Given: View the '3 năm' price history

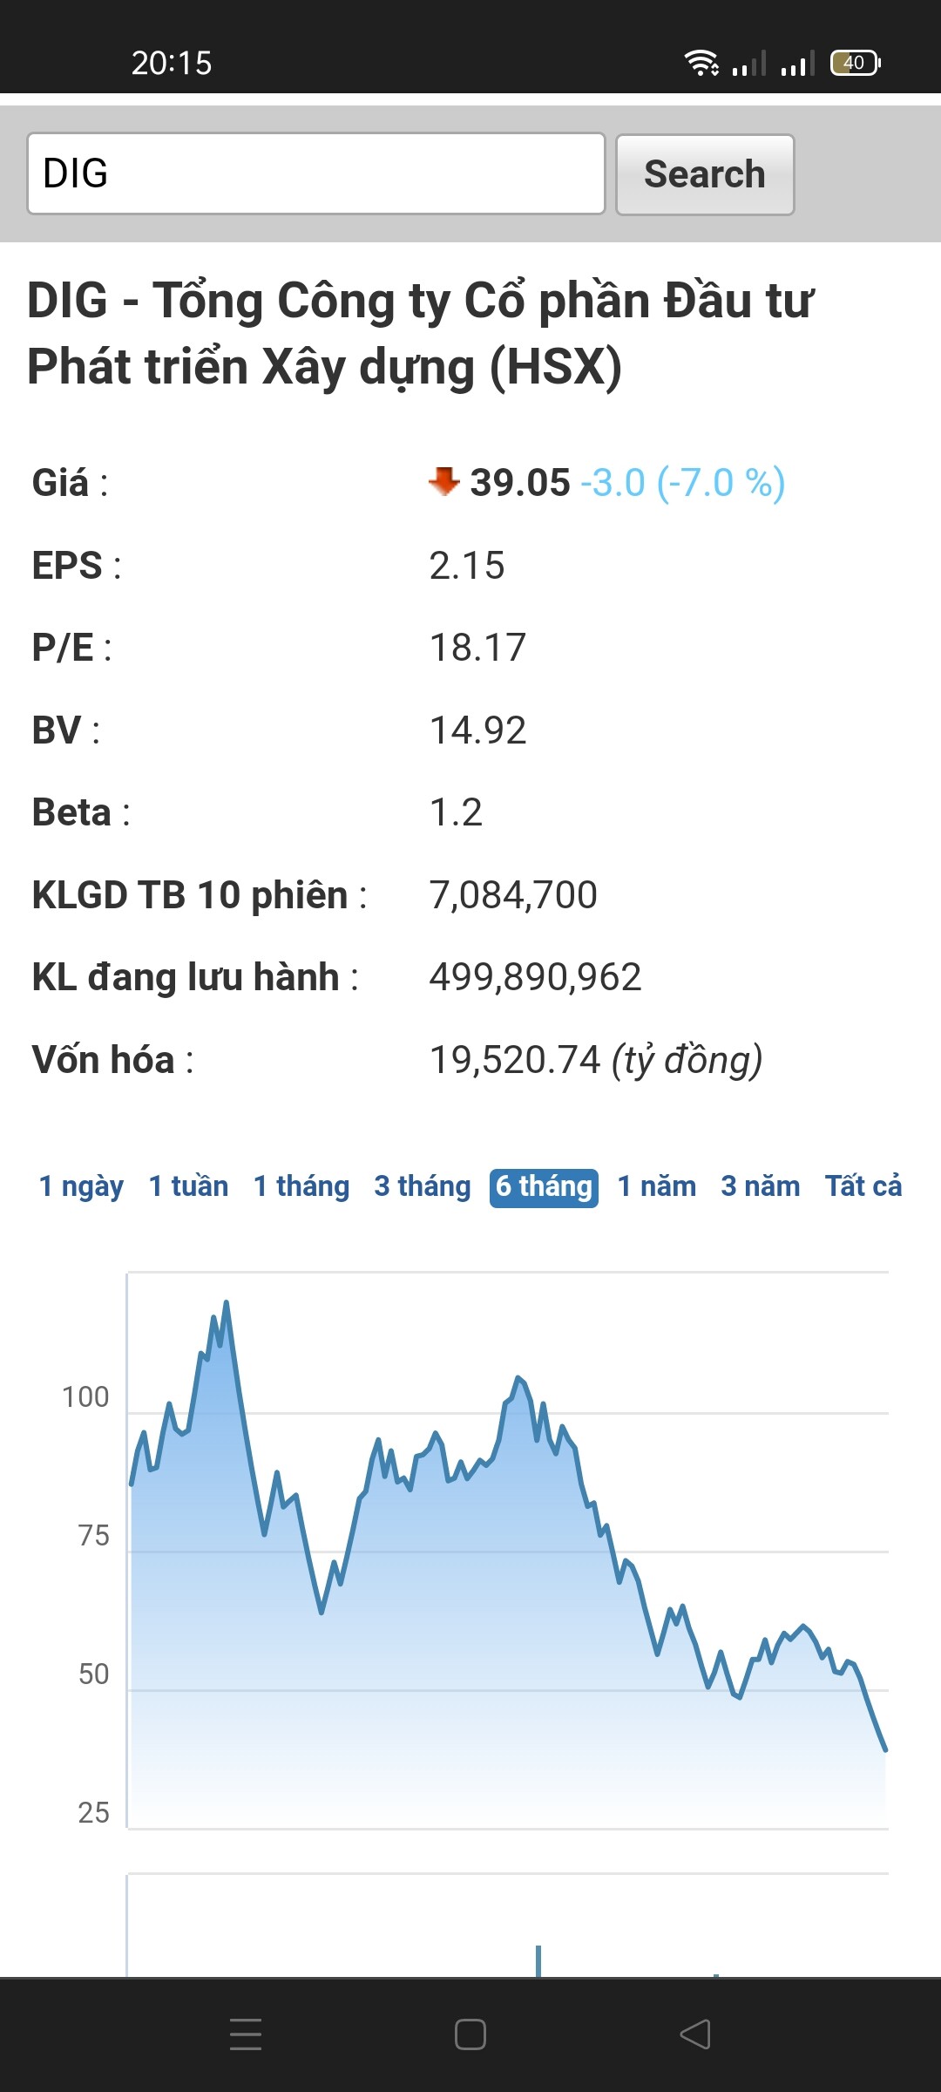Looking at the screenshot, I should click(x=761, y=1186).
